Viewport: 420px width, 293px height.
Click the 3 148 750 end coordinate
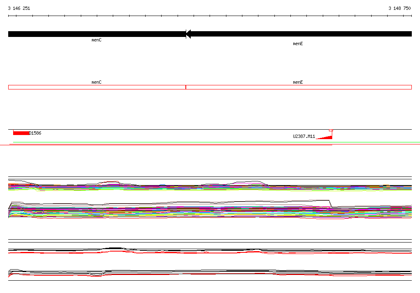click(x=399, y=8)
